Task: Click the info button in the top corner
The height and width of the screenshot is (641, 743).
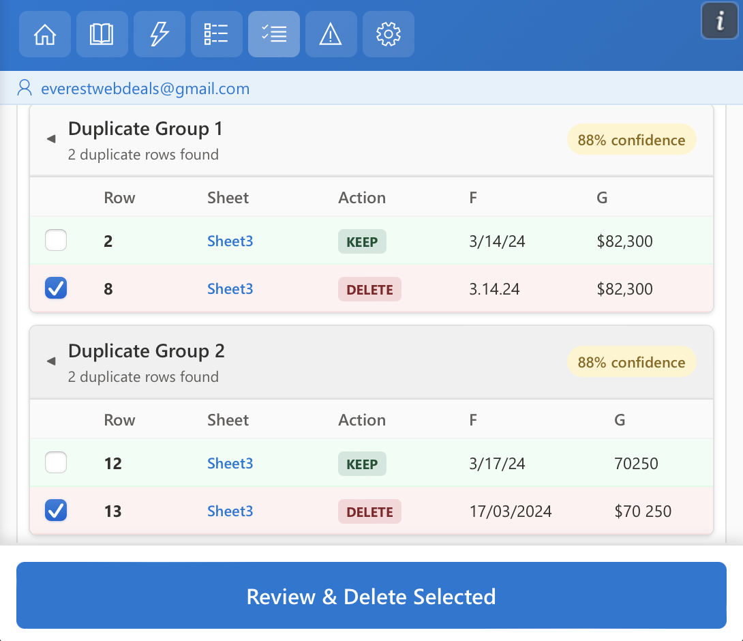Action: point(720,20)
